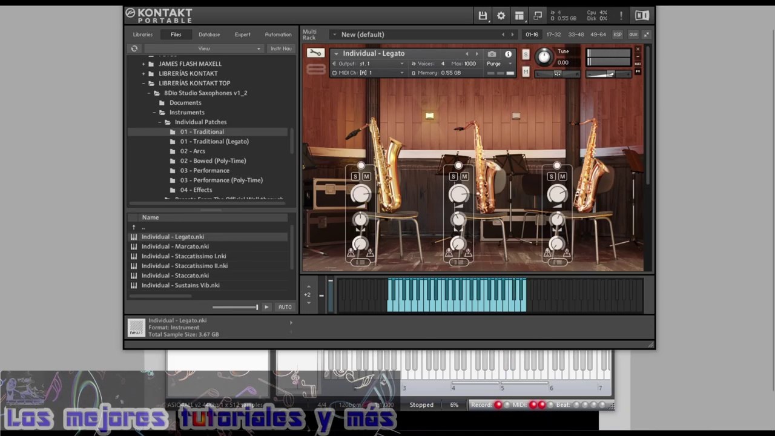Toggle KSP multi script button
Image resolution: width=775 pixels, height=436 pixels.
(x=618, y=35)
